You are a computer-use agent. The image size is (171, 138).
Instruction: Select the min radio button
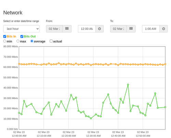5,41
